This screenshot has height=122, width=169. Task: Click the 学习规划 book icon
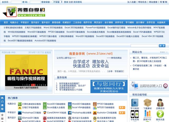(x=135, y=103)
